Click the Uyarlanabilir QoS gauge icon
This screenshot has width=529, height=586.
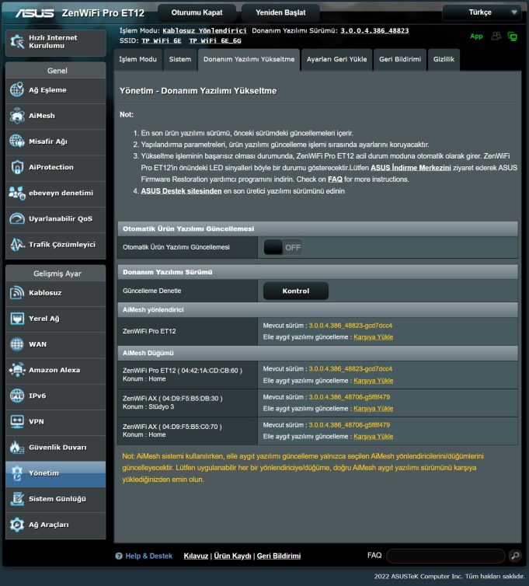click(x=17, y=218)
